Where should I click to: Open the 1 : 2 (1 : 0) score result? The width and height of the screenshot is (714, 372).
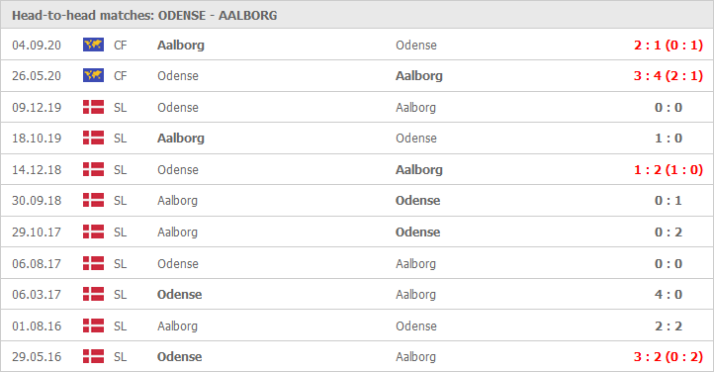tap(668, 170)
